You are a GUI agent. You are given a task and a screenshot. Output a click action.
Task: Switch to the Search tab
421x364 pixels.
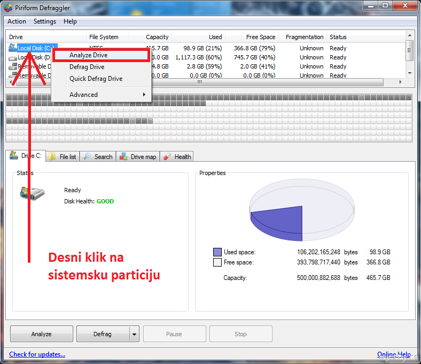tap(98, 157)
